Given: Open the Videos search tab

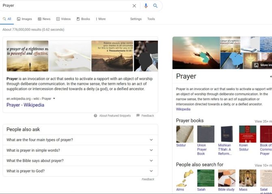Looking at the screenshot, I should coord(63,19).
